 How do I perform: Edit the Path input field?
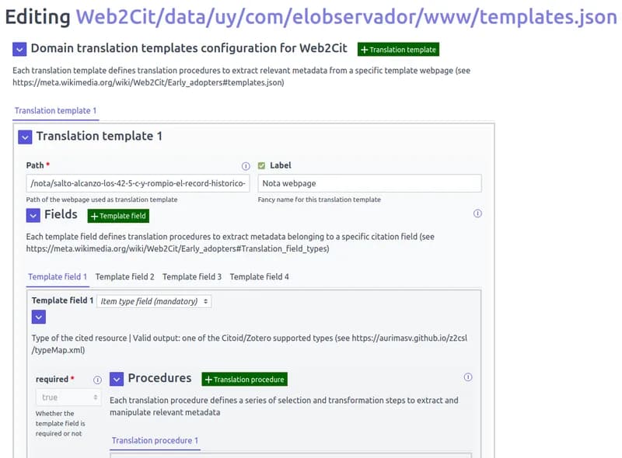(138, 183)
